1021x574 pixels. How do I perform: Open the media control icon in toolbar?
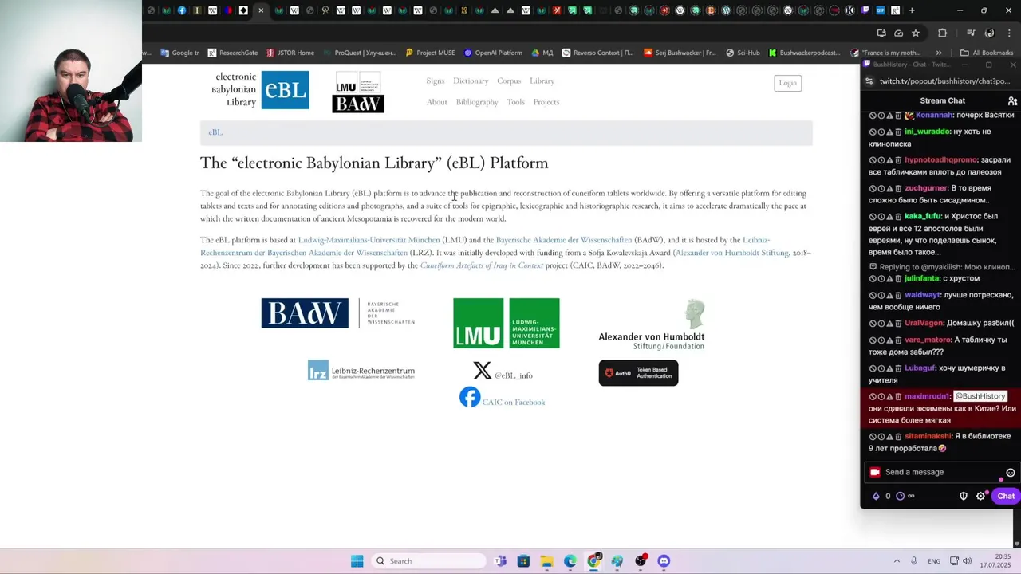tap(971, 33)
